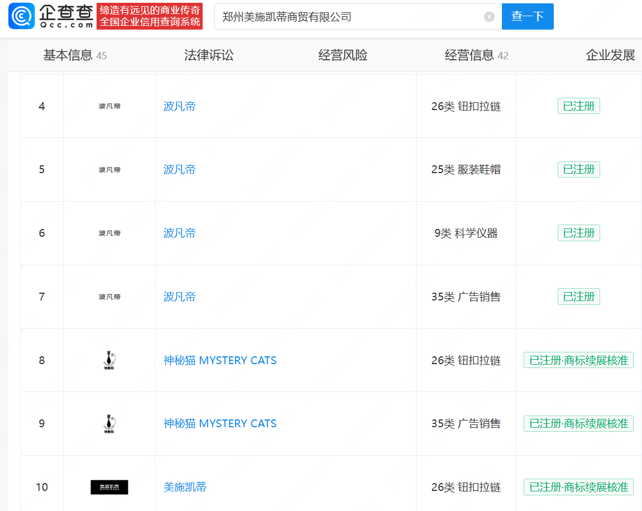
Task: Click the company name search field
Action: [358, 16]
